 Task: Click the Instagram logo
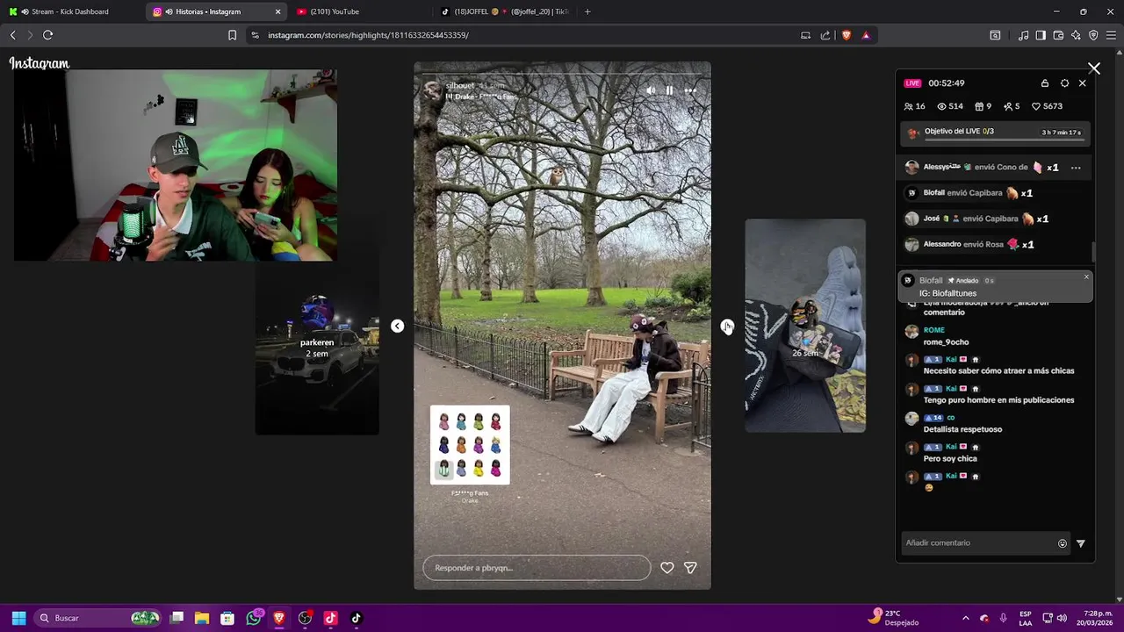point(40,63)
